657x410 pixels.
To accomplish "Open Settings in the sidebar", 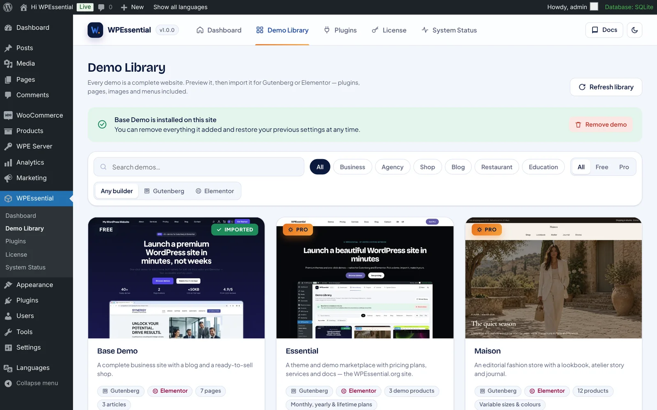I will (37, 347).
